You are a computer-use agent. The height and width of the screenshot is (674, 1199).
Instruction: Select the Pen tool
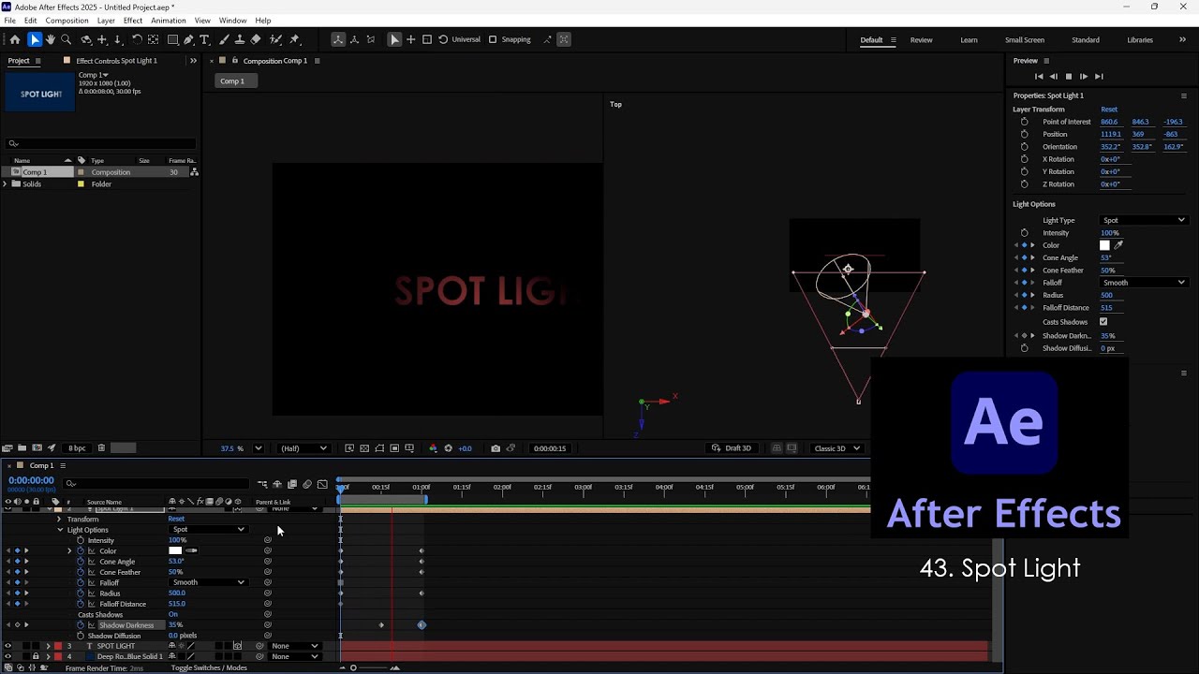coord(189,39)
